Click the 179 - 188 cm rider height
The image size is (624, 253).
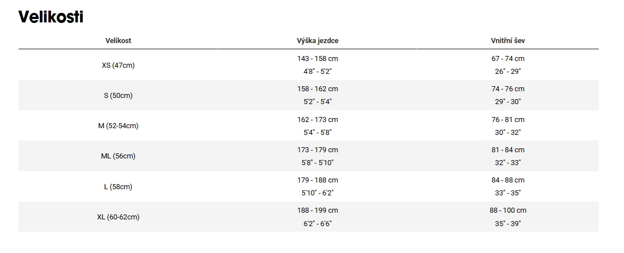pos(317,180)
